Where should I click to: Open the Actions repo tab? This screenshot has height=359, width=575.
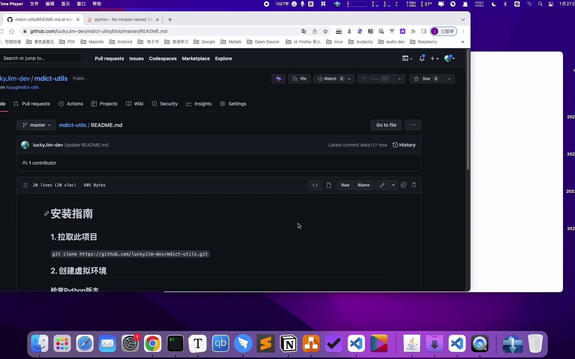point(71,104)
